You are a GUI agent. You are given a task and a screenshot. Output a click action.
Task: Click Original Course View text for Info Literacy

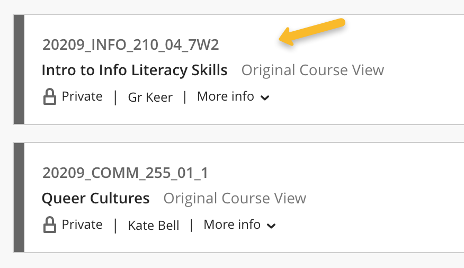coord(313,70)
